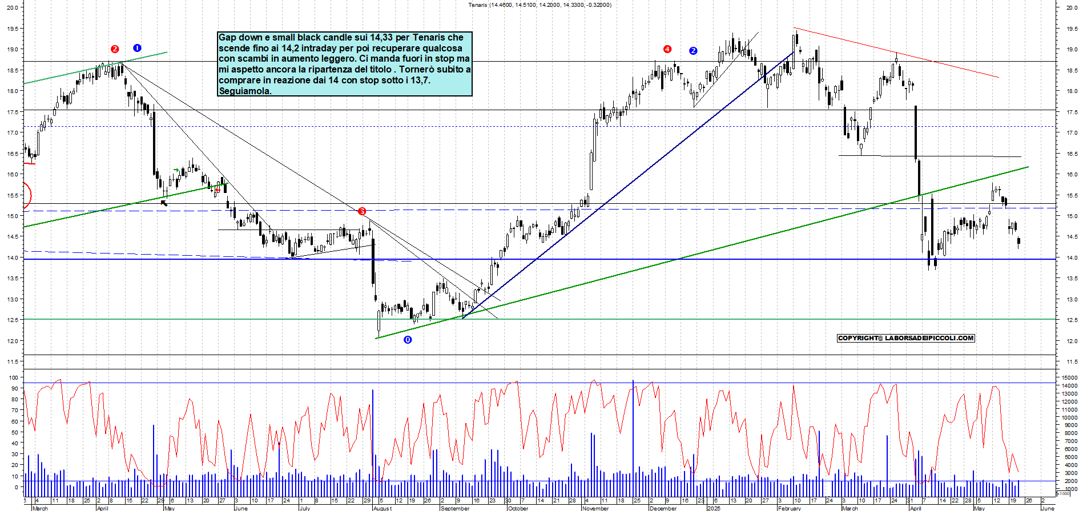
Task: Click the COPYRIGHT LABORSADEIPICCOLI.COM label
Action: pos(905,338)
